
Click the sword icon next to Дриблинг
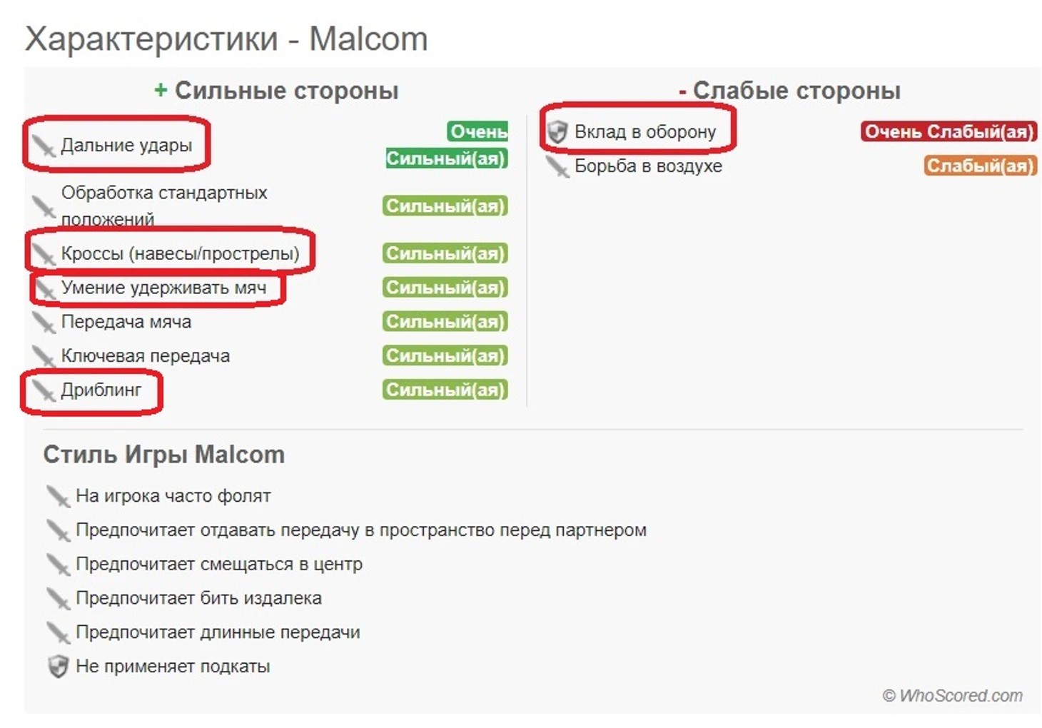click(x=44, y=390)
